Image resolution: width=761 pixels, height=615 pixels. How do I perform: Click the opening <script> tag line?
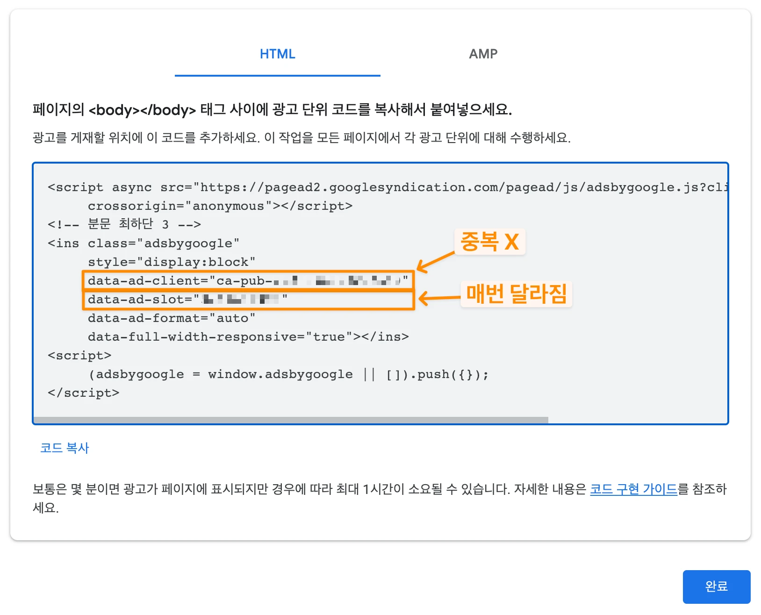point(79,356)
